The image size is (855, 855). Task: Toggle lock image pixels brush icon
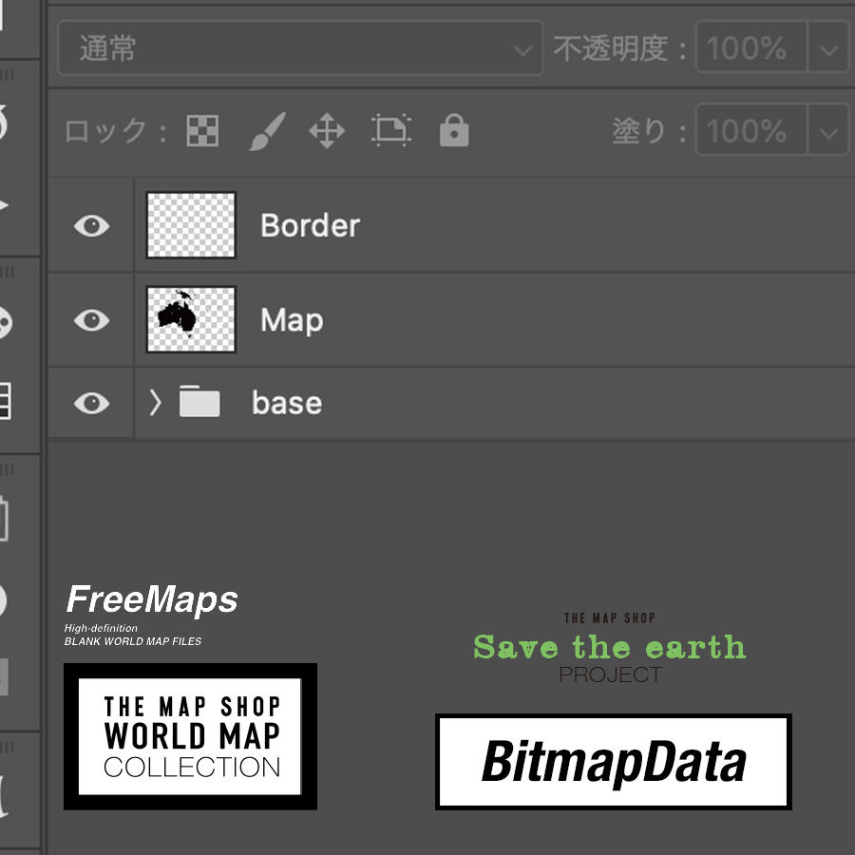[x=268, y=131]
